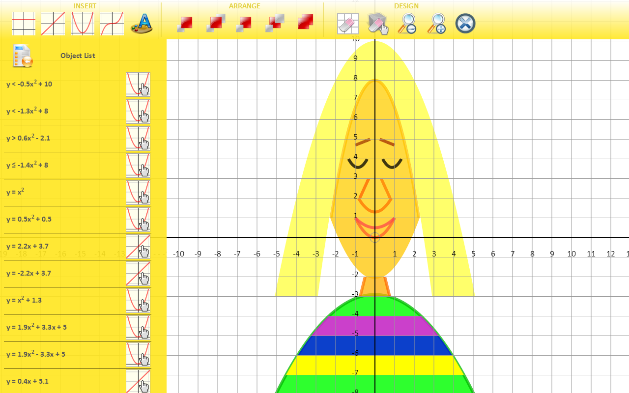The image size is (629, 393).
Task: Select graph icon for y > 0.6x² - 2.1
Action: 138,138
